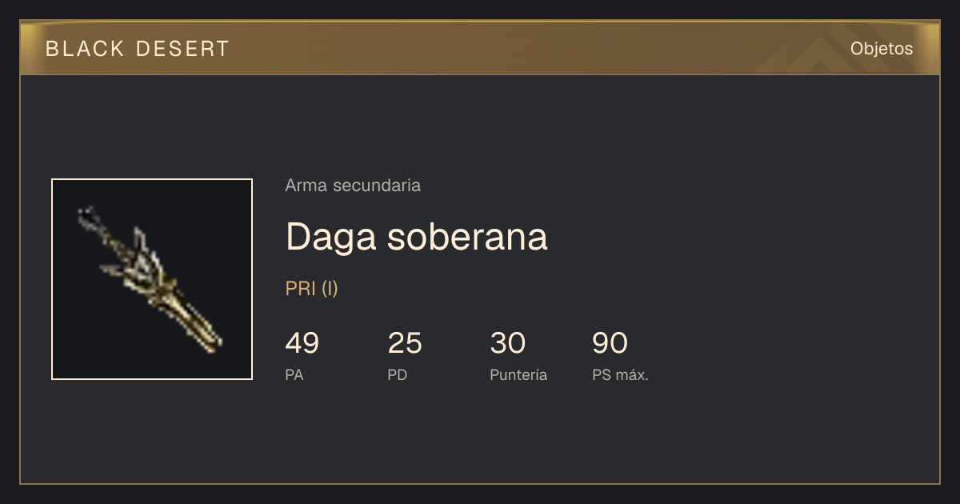
Task: Select the 30 Puntería stat value
Action: (x=507, y=343)
